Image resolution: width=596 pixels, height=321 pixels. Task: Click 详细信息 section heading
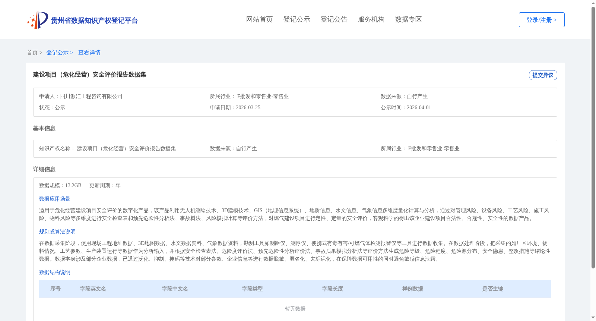(44, 169)
